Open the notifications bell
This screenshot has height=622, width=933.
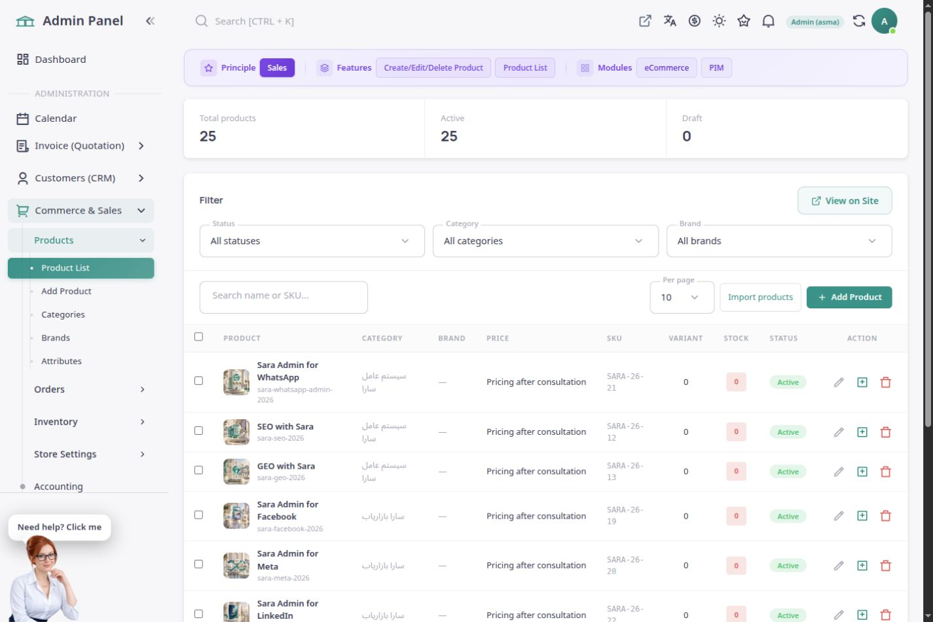click(x=769, y=21)
